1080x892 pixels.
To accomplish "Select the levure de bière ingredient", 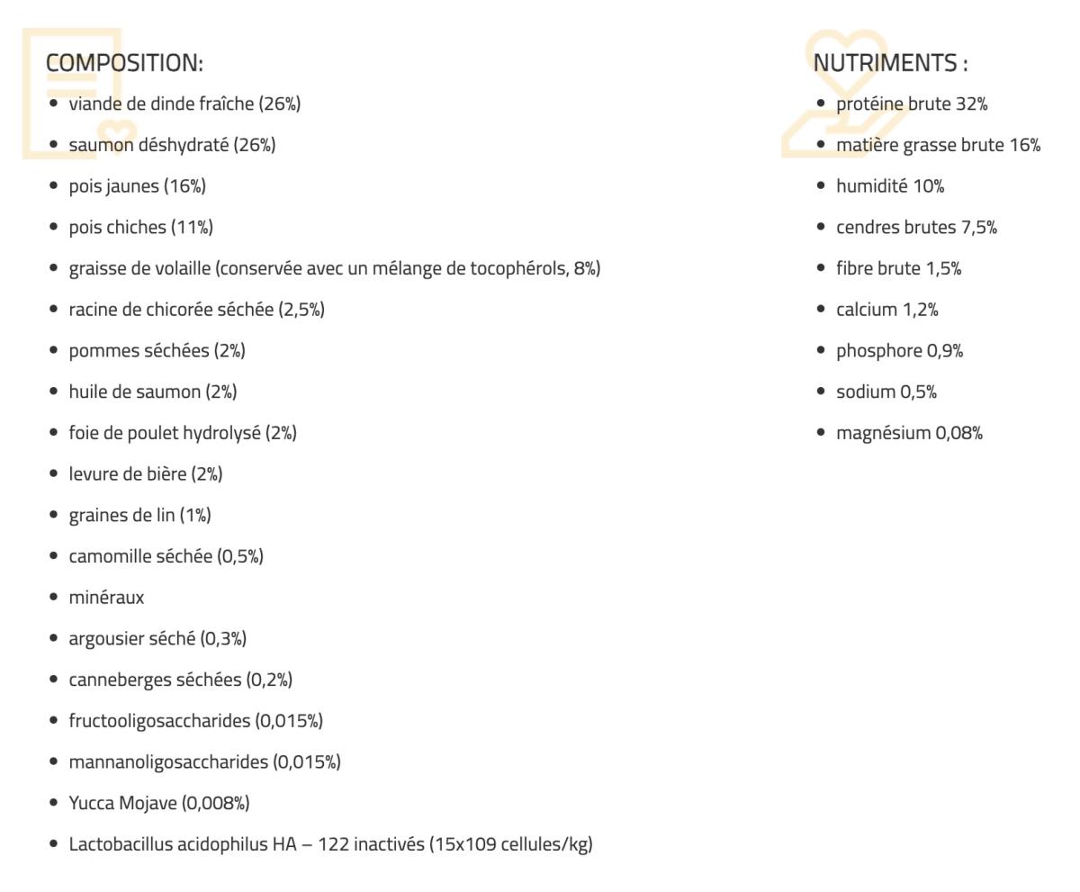I will 145,474.
